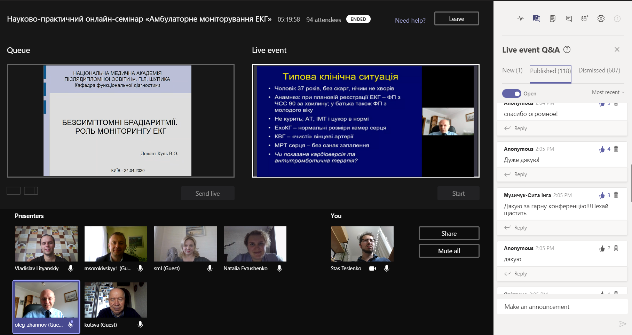Close the Live event Q&A panel
632x335 pixels.
point(617,49)
